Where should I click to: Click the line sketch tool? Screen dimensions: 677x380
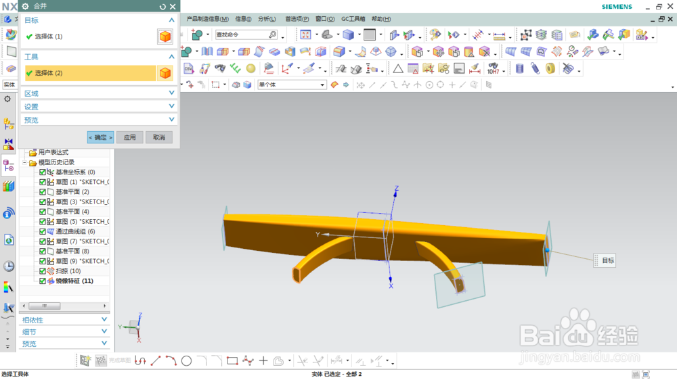pos(156,361)
